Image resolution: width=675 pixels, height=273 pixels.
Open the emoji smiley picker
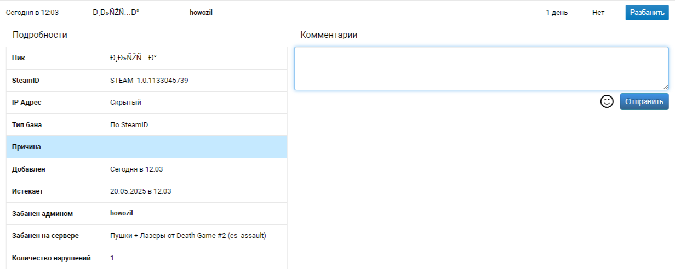click(607, 101)
